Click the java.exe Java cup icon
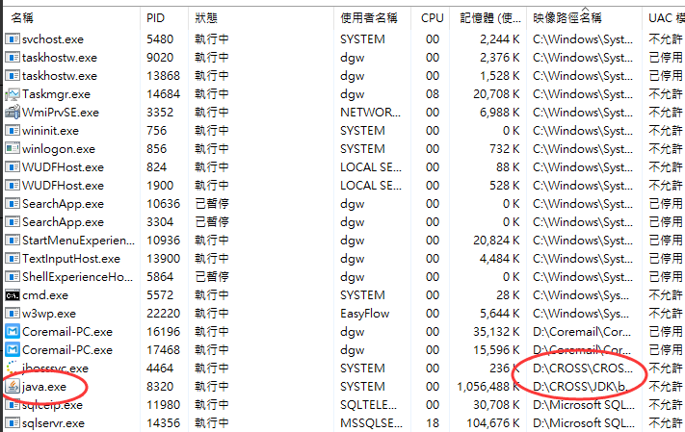The image size is (685, 432). pos(13,387)
